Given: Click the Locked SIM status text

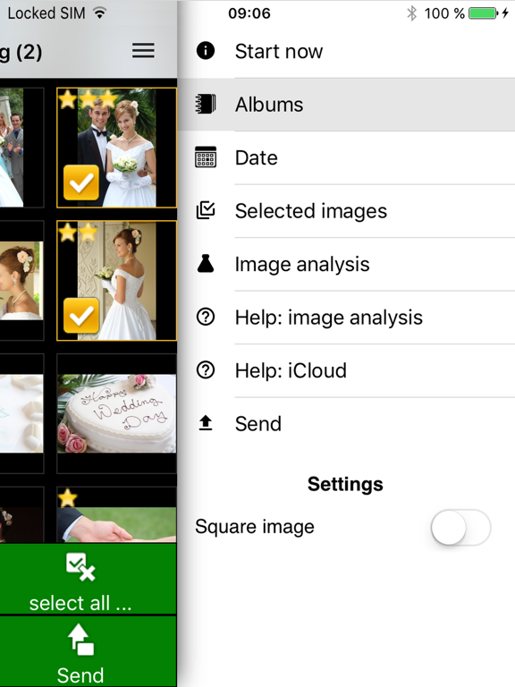Looking at the screenshot, I should (x=46, y=13).
